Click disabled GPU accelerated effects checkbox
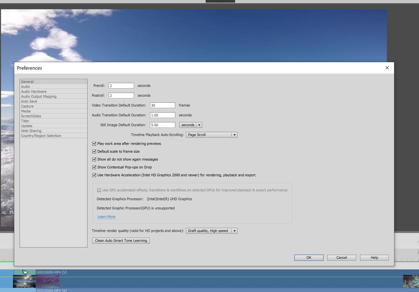Screen dimensions: 419x292 99,190
